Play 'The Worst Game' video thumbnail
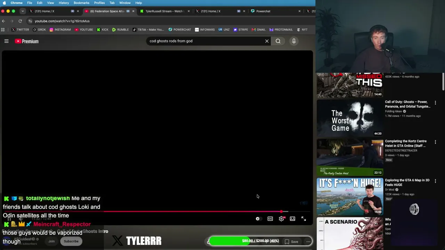 (x=350, y=118)
